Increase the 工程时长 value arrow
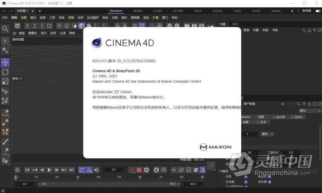 301,152
